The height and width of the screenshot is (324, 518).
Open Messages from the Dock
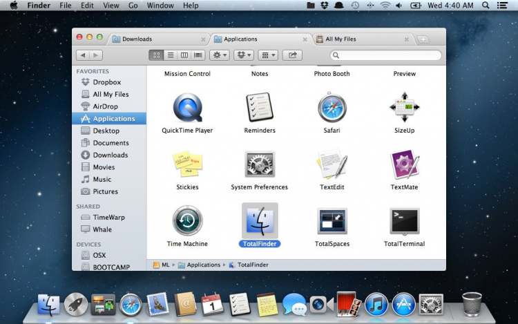(x=294, y=304)
